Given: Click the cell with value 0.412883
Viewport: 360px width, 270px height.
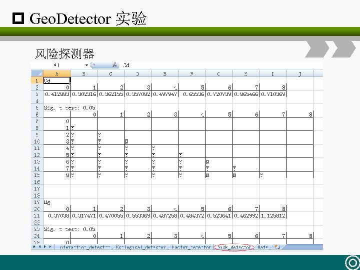Looking at the screenshot, I should tap(57, 94).
